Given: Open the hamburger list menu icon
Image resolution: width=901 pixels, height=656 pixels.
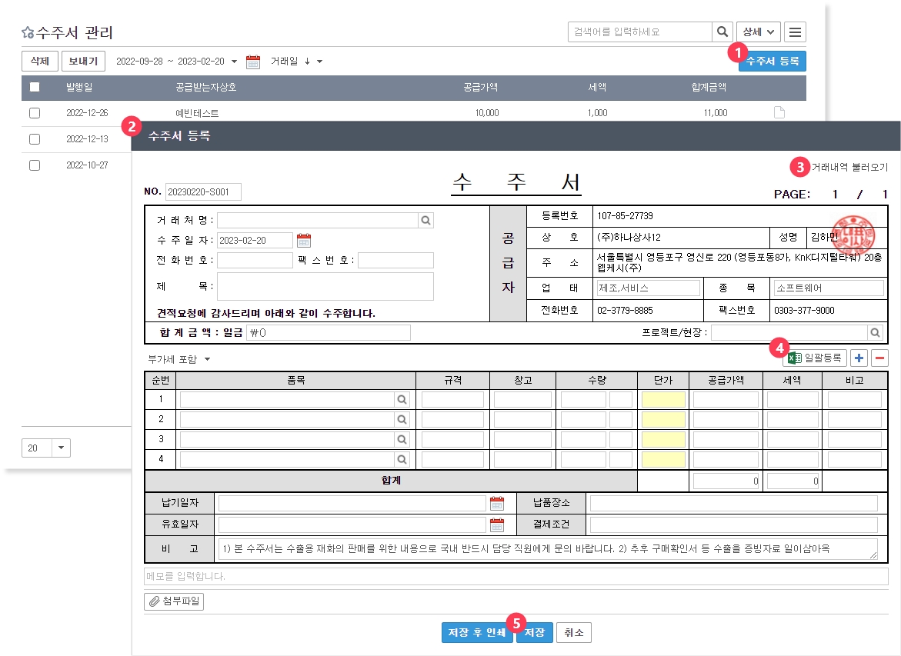Looking at the screenshot, I should pyautogui.click(x=796, y=32).
